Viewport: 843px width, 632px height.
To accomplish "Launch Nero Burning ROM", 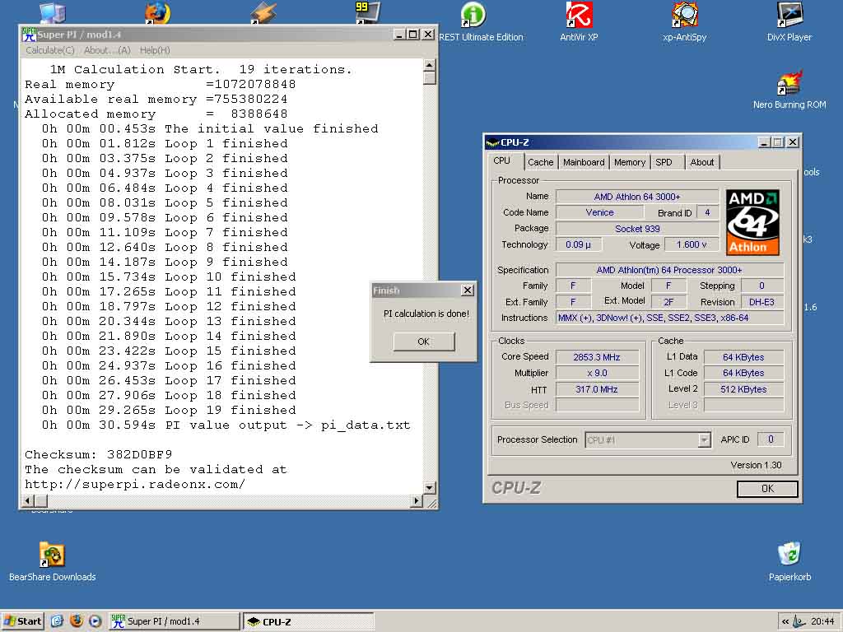I will point(789,84).
